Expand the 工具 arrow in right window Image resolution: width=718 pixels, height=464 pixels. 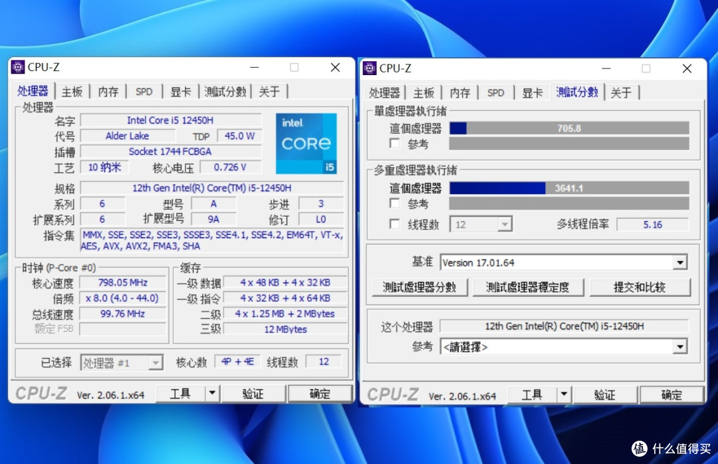coord(564,394)
